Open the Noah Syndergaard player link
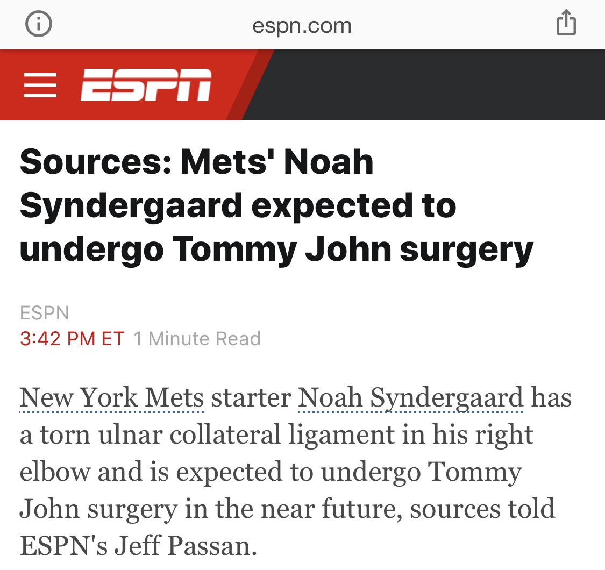Screen dimensions: 605x570 [410, 397]
